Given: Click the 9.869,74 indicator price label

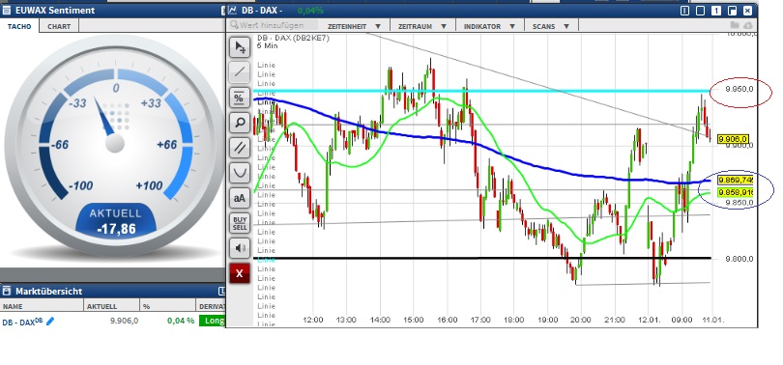Looking at the screenshot, I should 735,180.
